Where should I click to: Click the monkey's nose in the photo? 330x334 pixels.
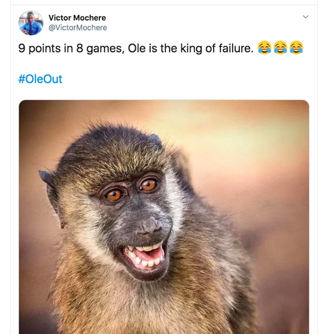click(151, 226)
